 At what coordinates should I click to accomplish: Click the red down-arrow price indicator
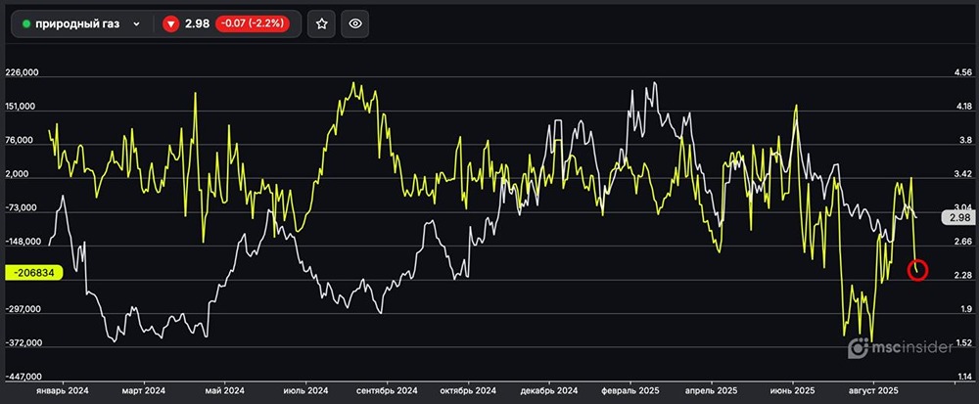pyautogui.click(x=170, y=24)
